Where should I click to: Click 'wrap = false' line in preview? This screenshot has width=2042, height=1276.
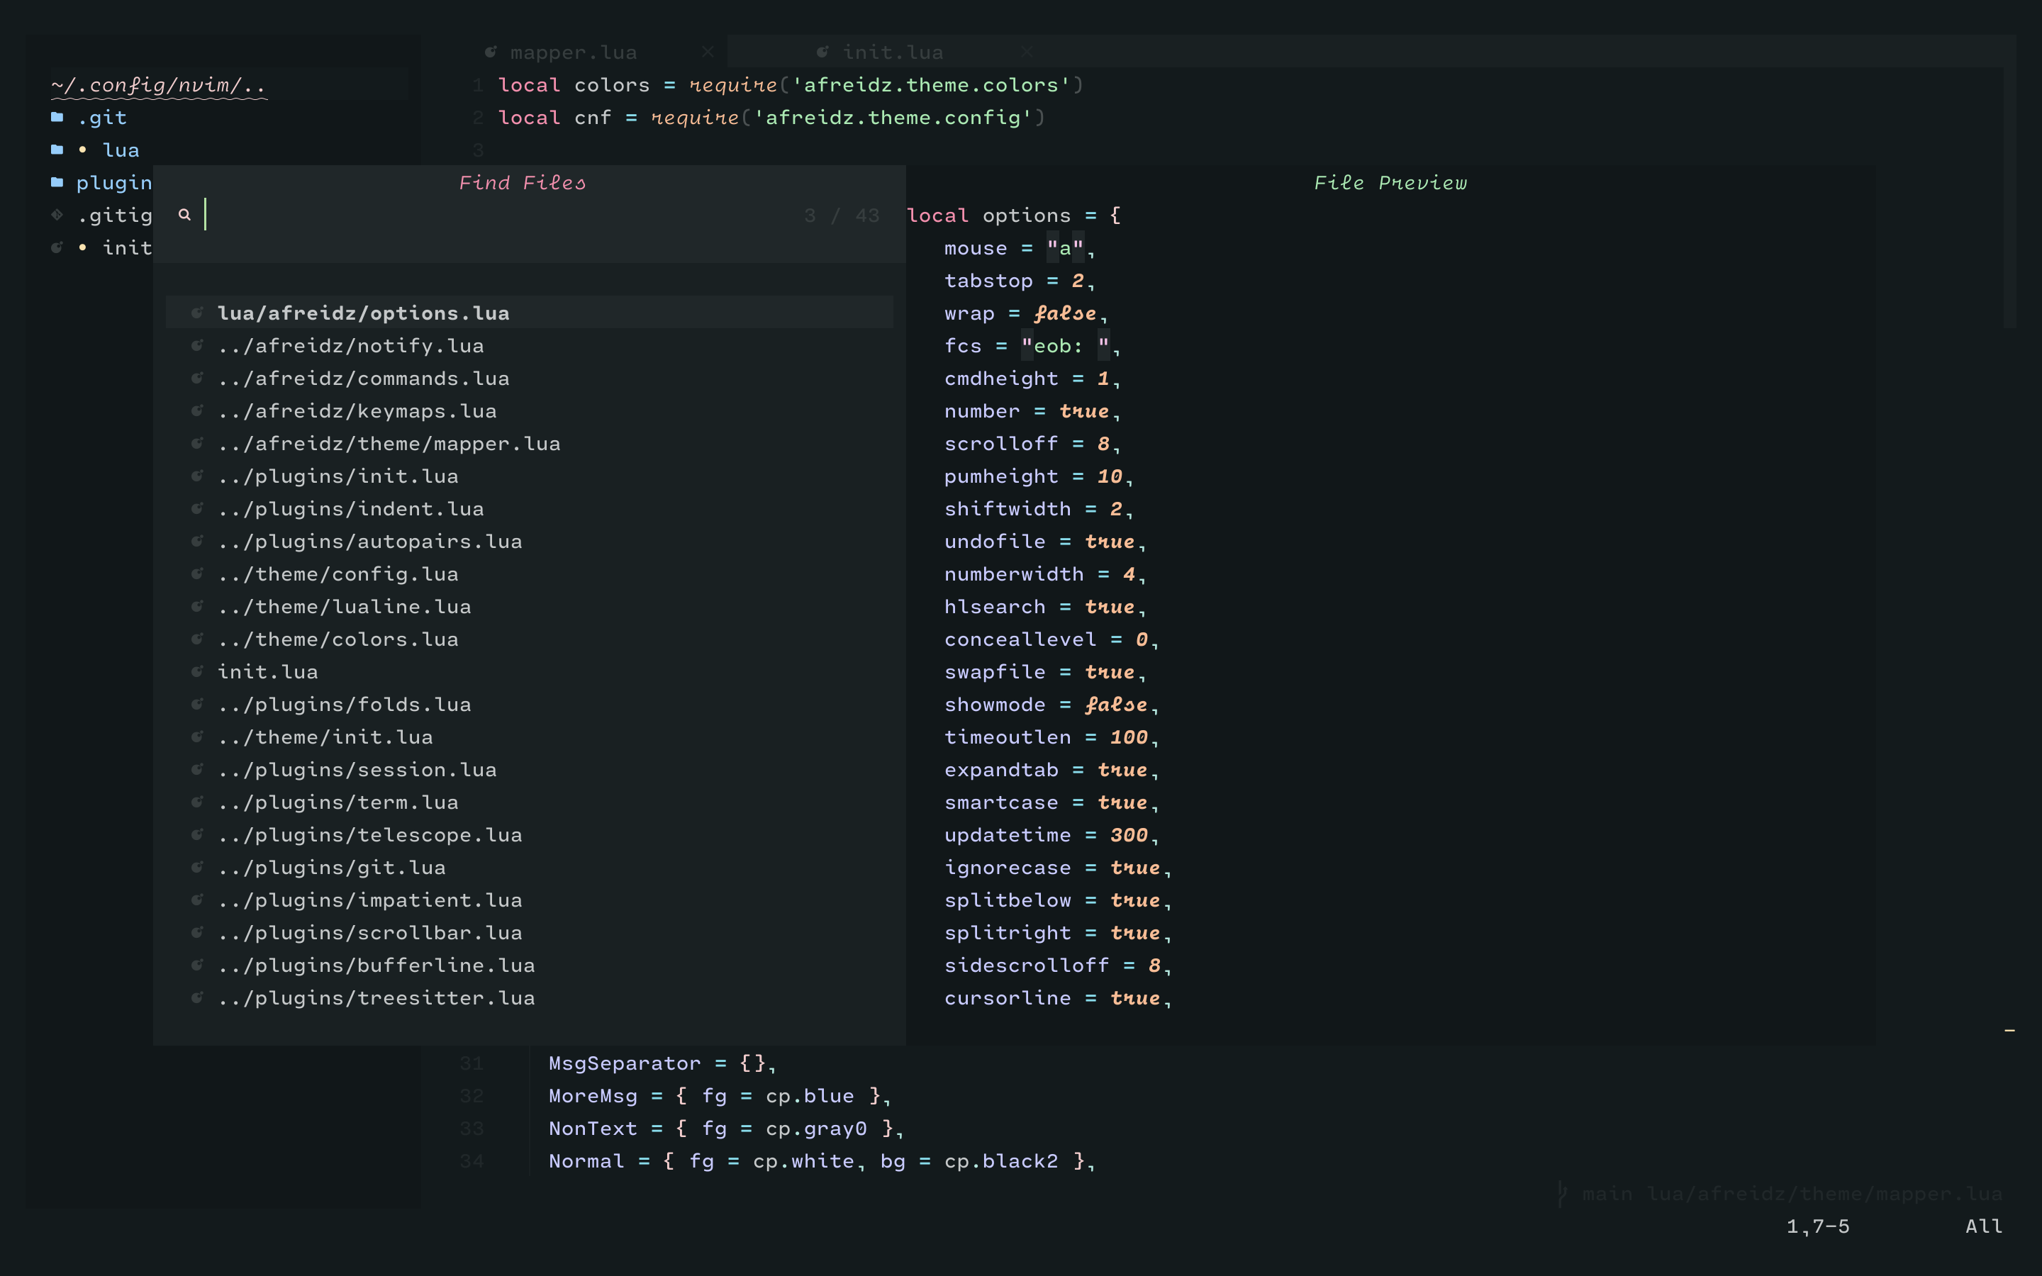click(x=1025, y=313)
